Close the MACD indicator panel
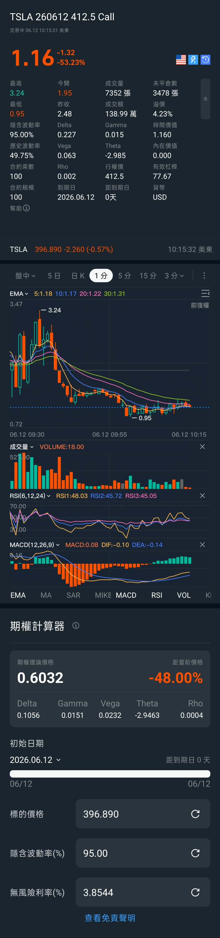220x938 pixels. (202, 545)
